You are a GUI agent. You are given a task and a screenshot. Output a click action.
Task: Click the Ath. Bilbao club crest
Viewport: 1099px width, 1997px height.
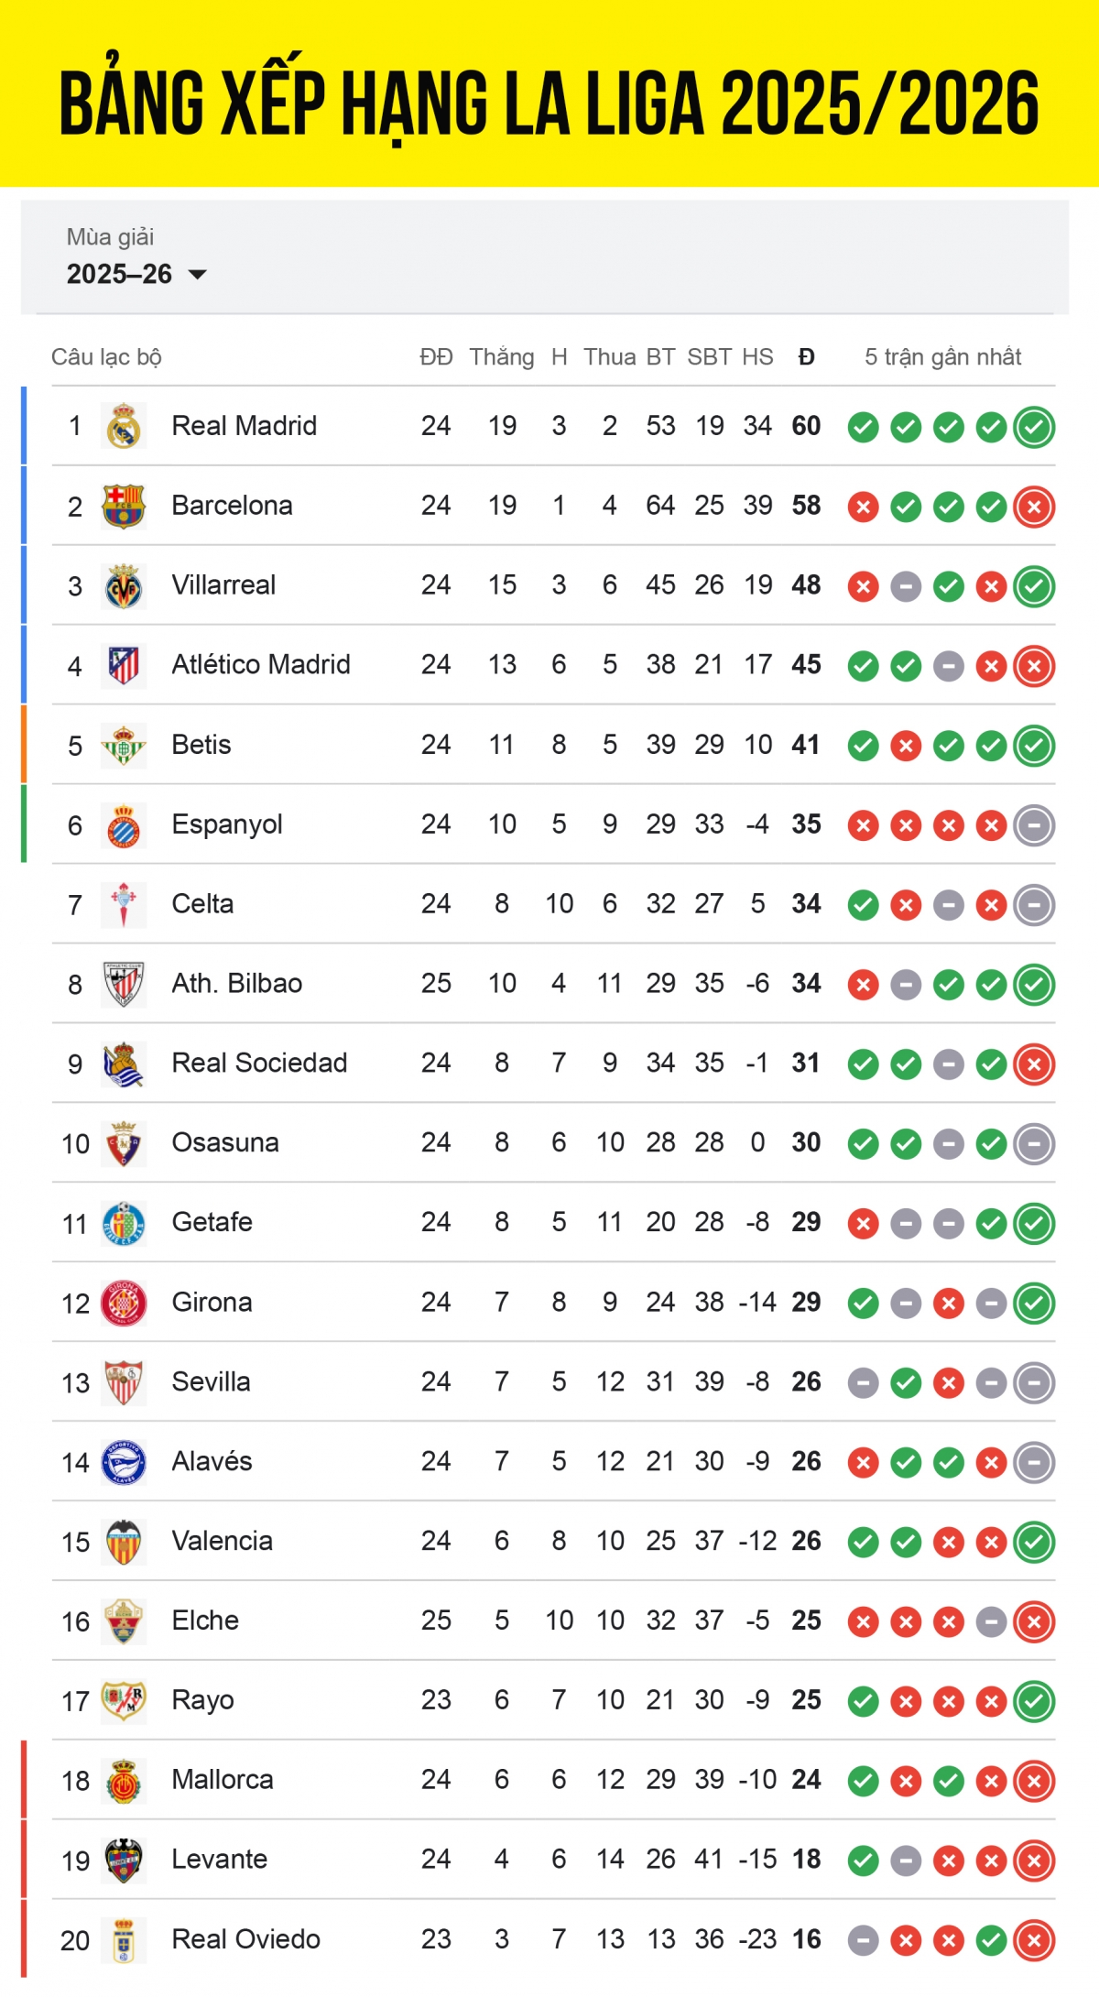(124, 984)
